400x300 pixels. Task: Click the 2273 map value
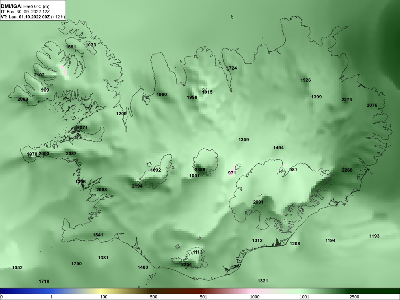click(347, 100)
